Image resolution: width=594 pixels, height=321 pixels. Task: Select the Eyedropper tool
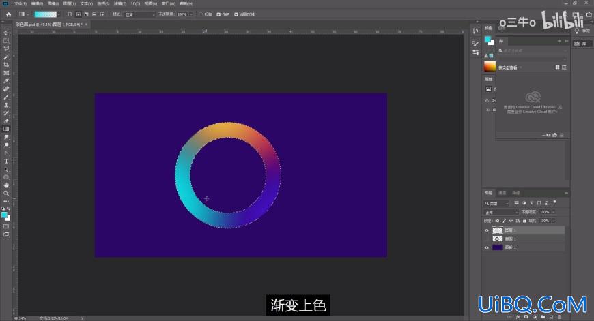[6, 81]
